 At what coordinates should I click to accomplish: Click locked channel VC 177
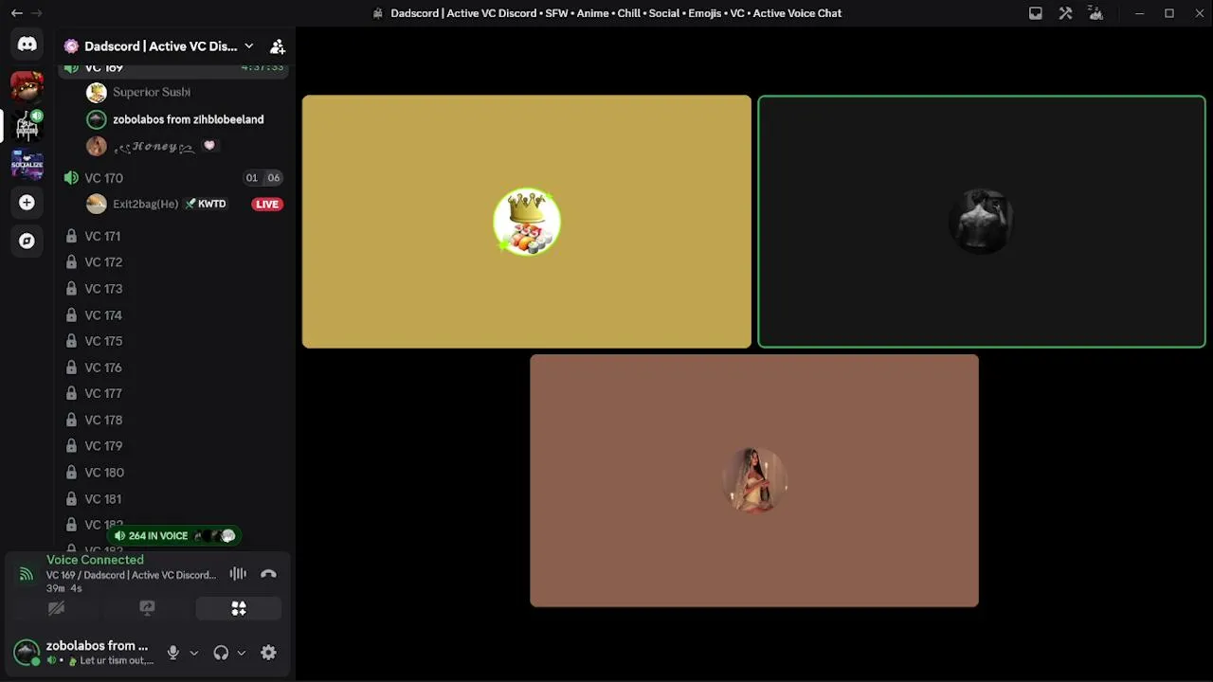click(x=173, y=393)
